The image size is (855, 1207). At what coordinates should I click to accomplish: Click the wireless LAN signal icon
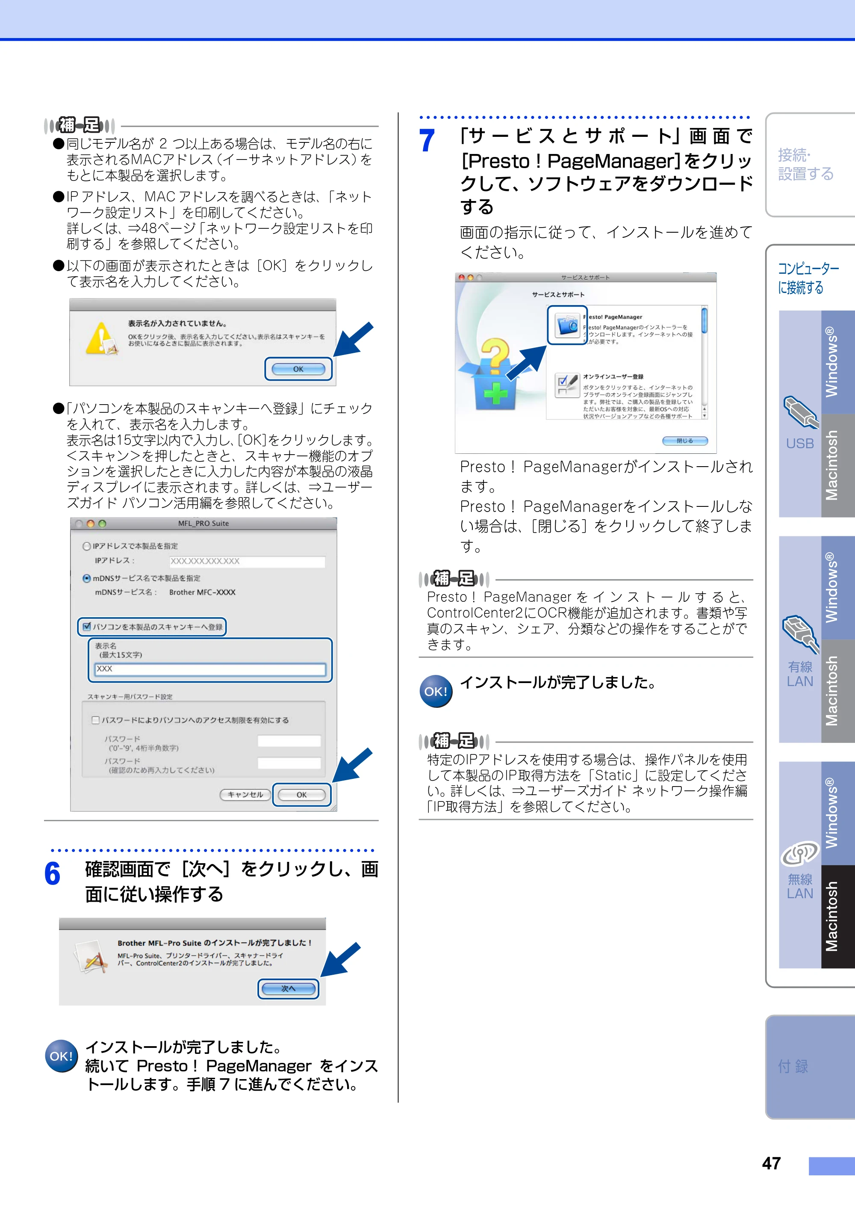(x=800, y=853)
